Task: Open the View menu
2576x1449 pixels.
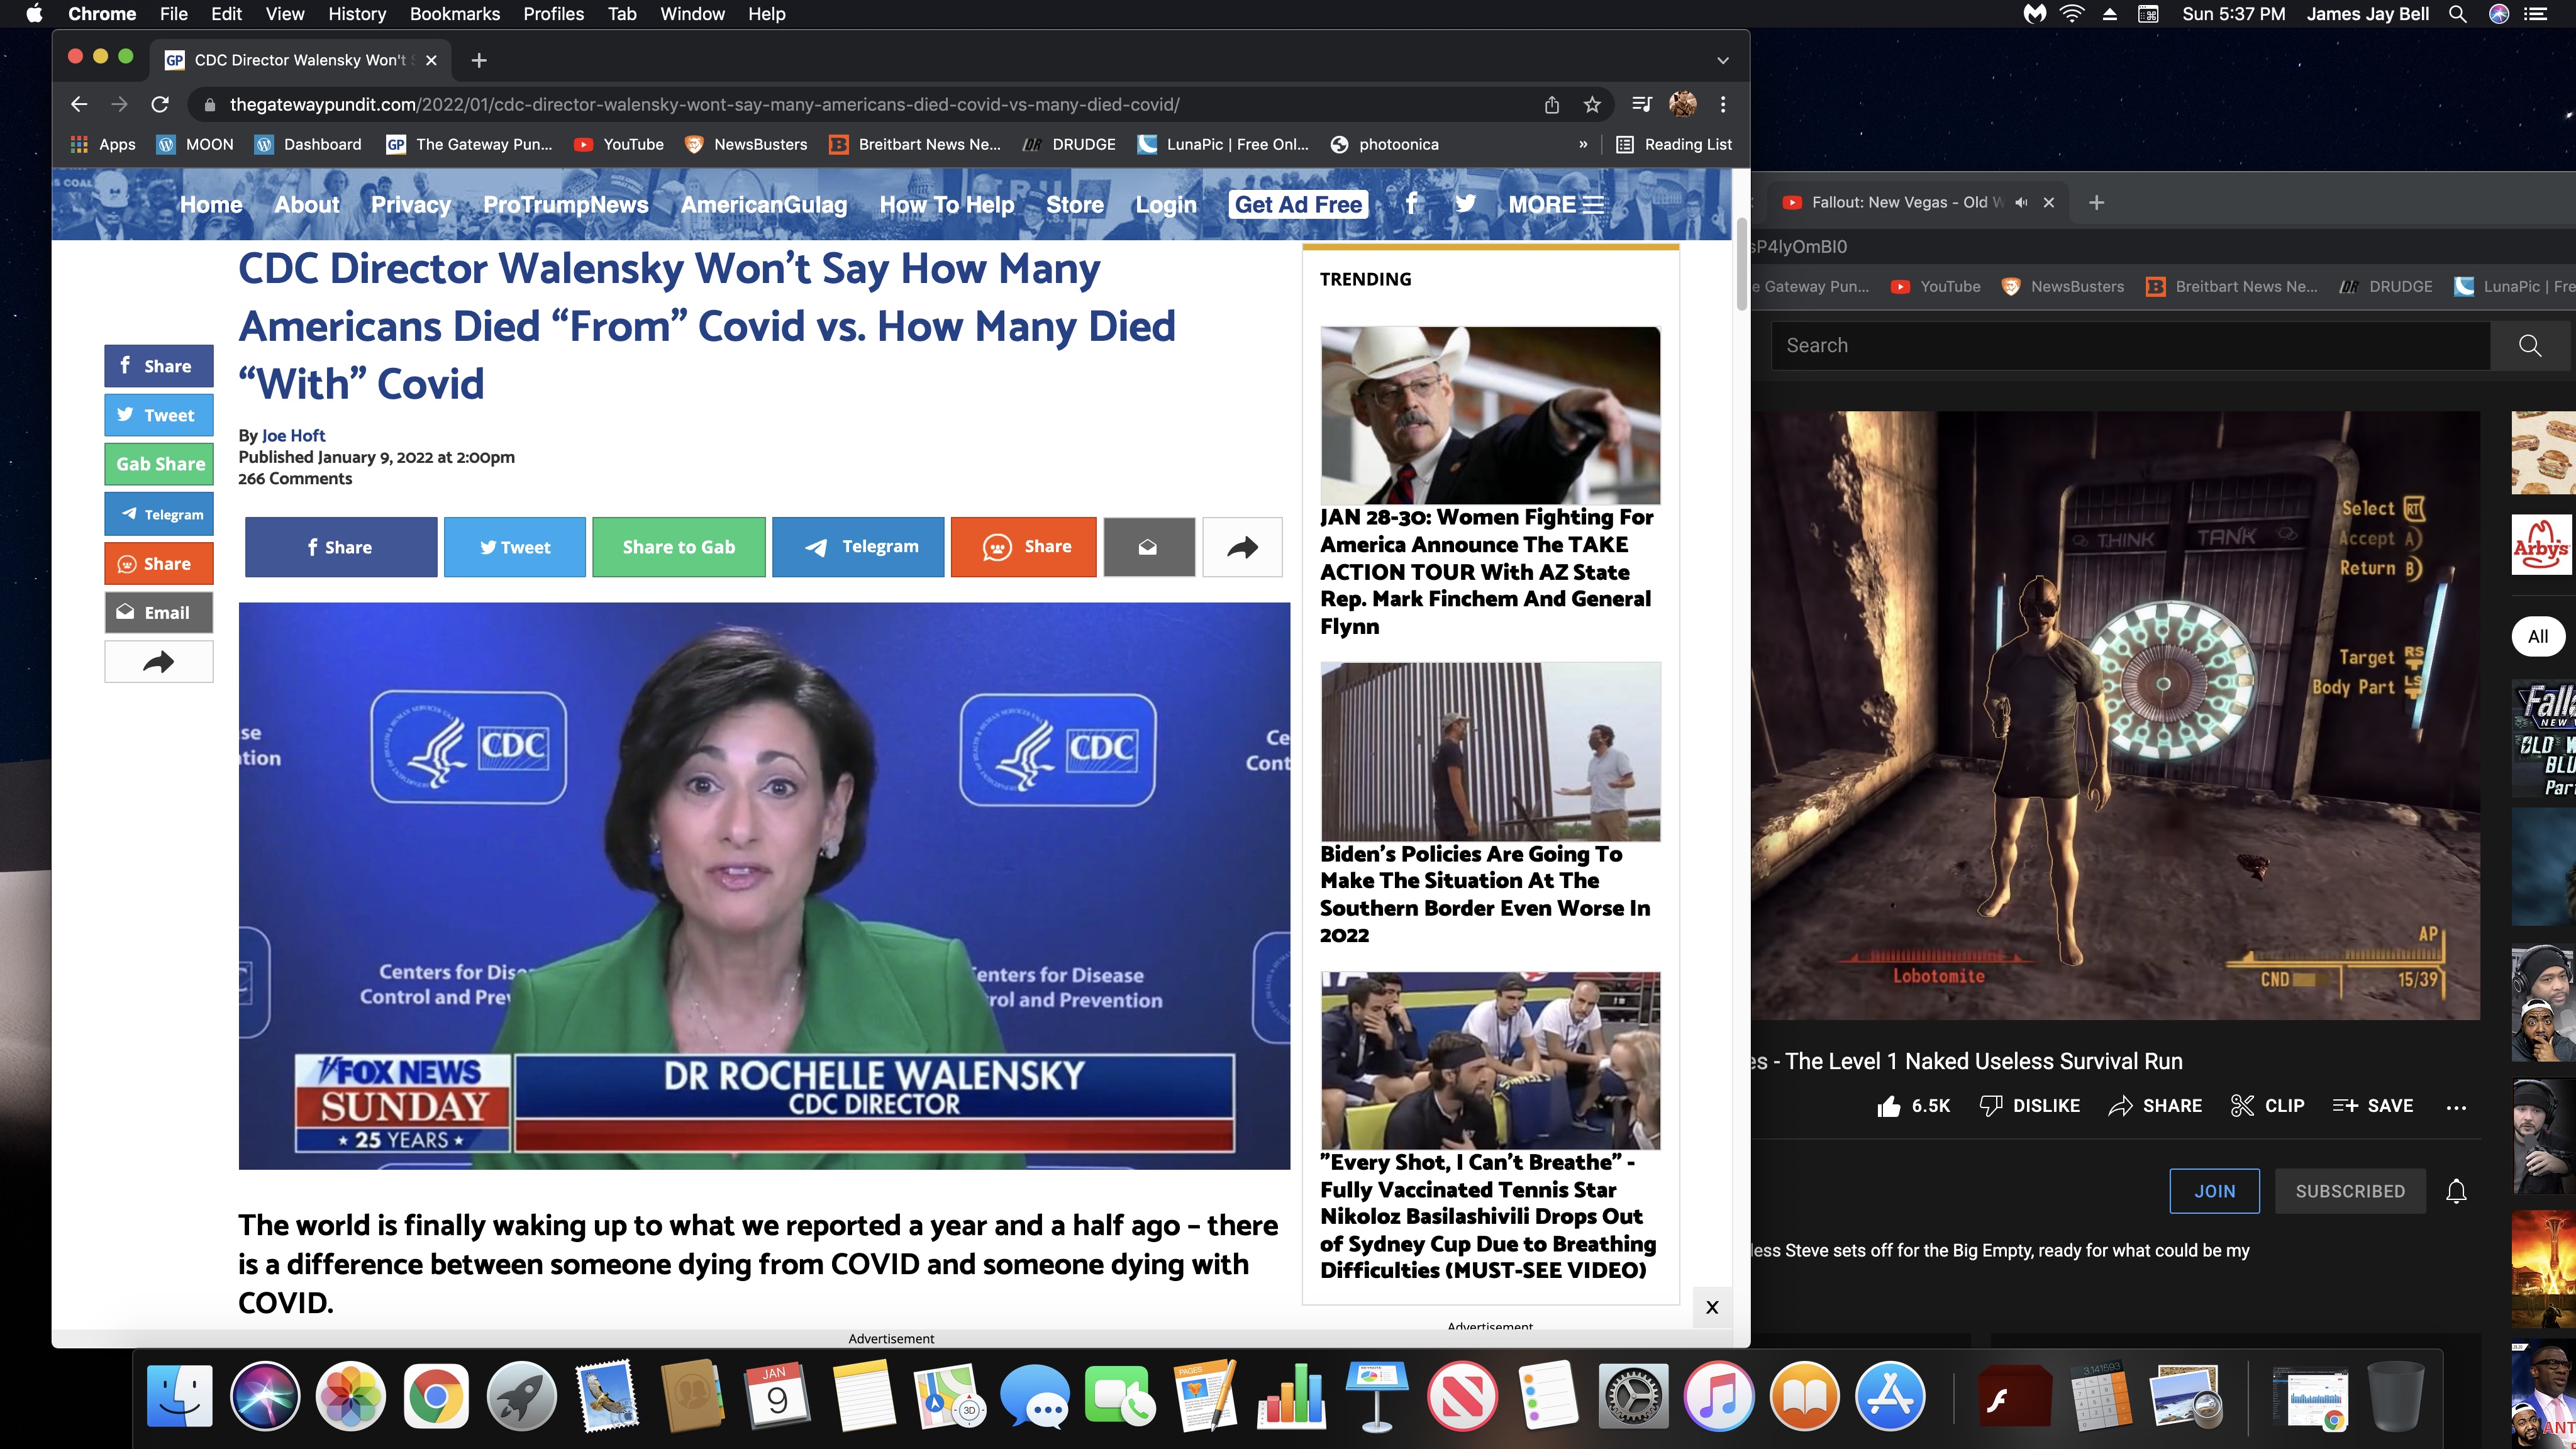Action: click(284, 14)
